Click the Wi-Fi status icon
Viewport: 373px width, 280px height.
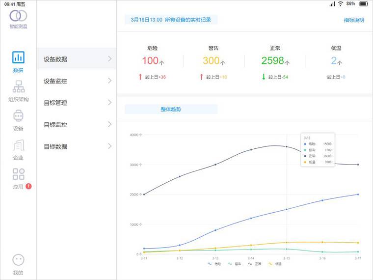click(341, 3)
